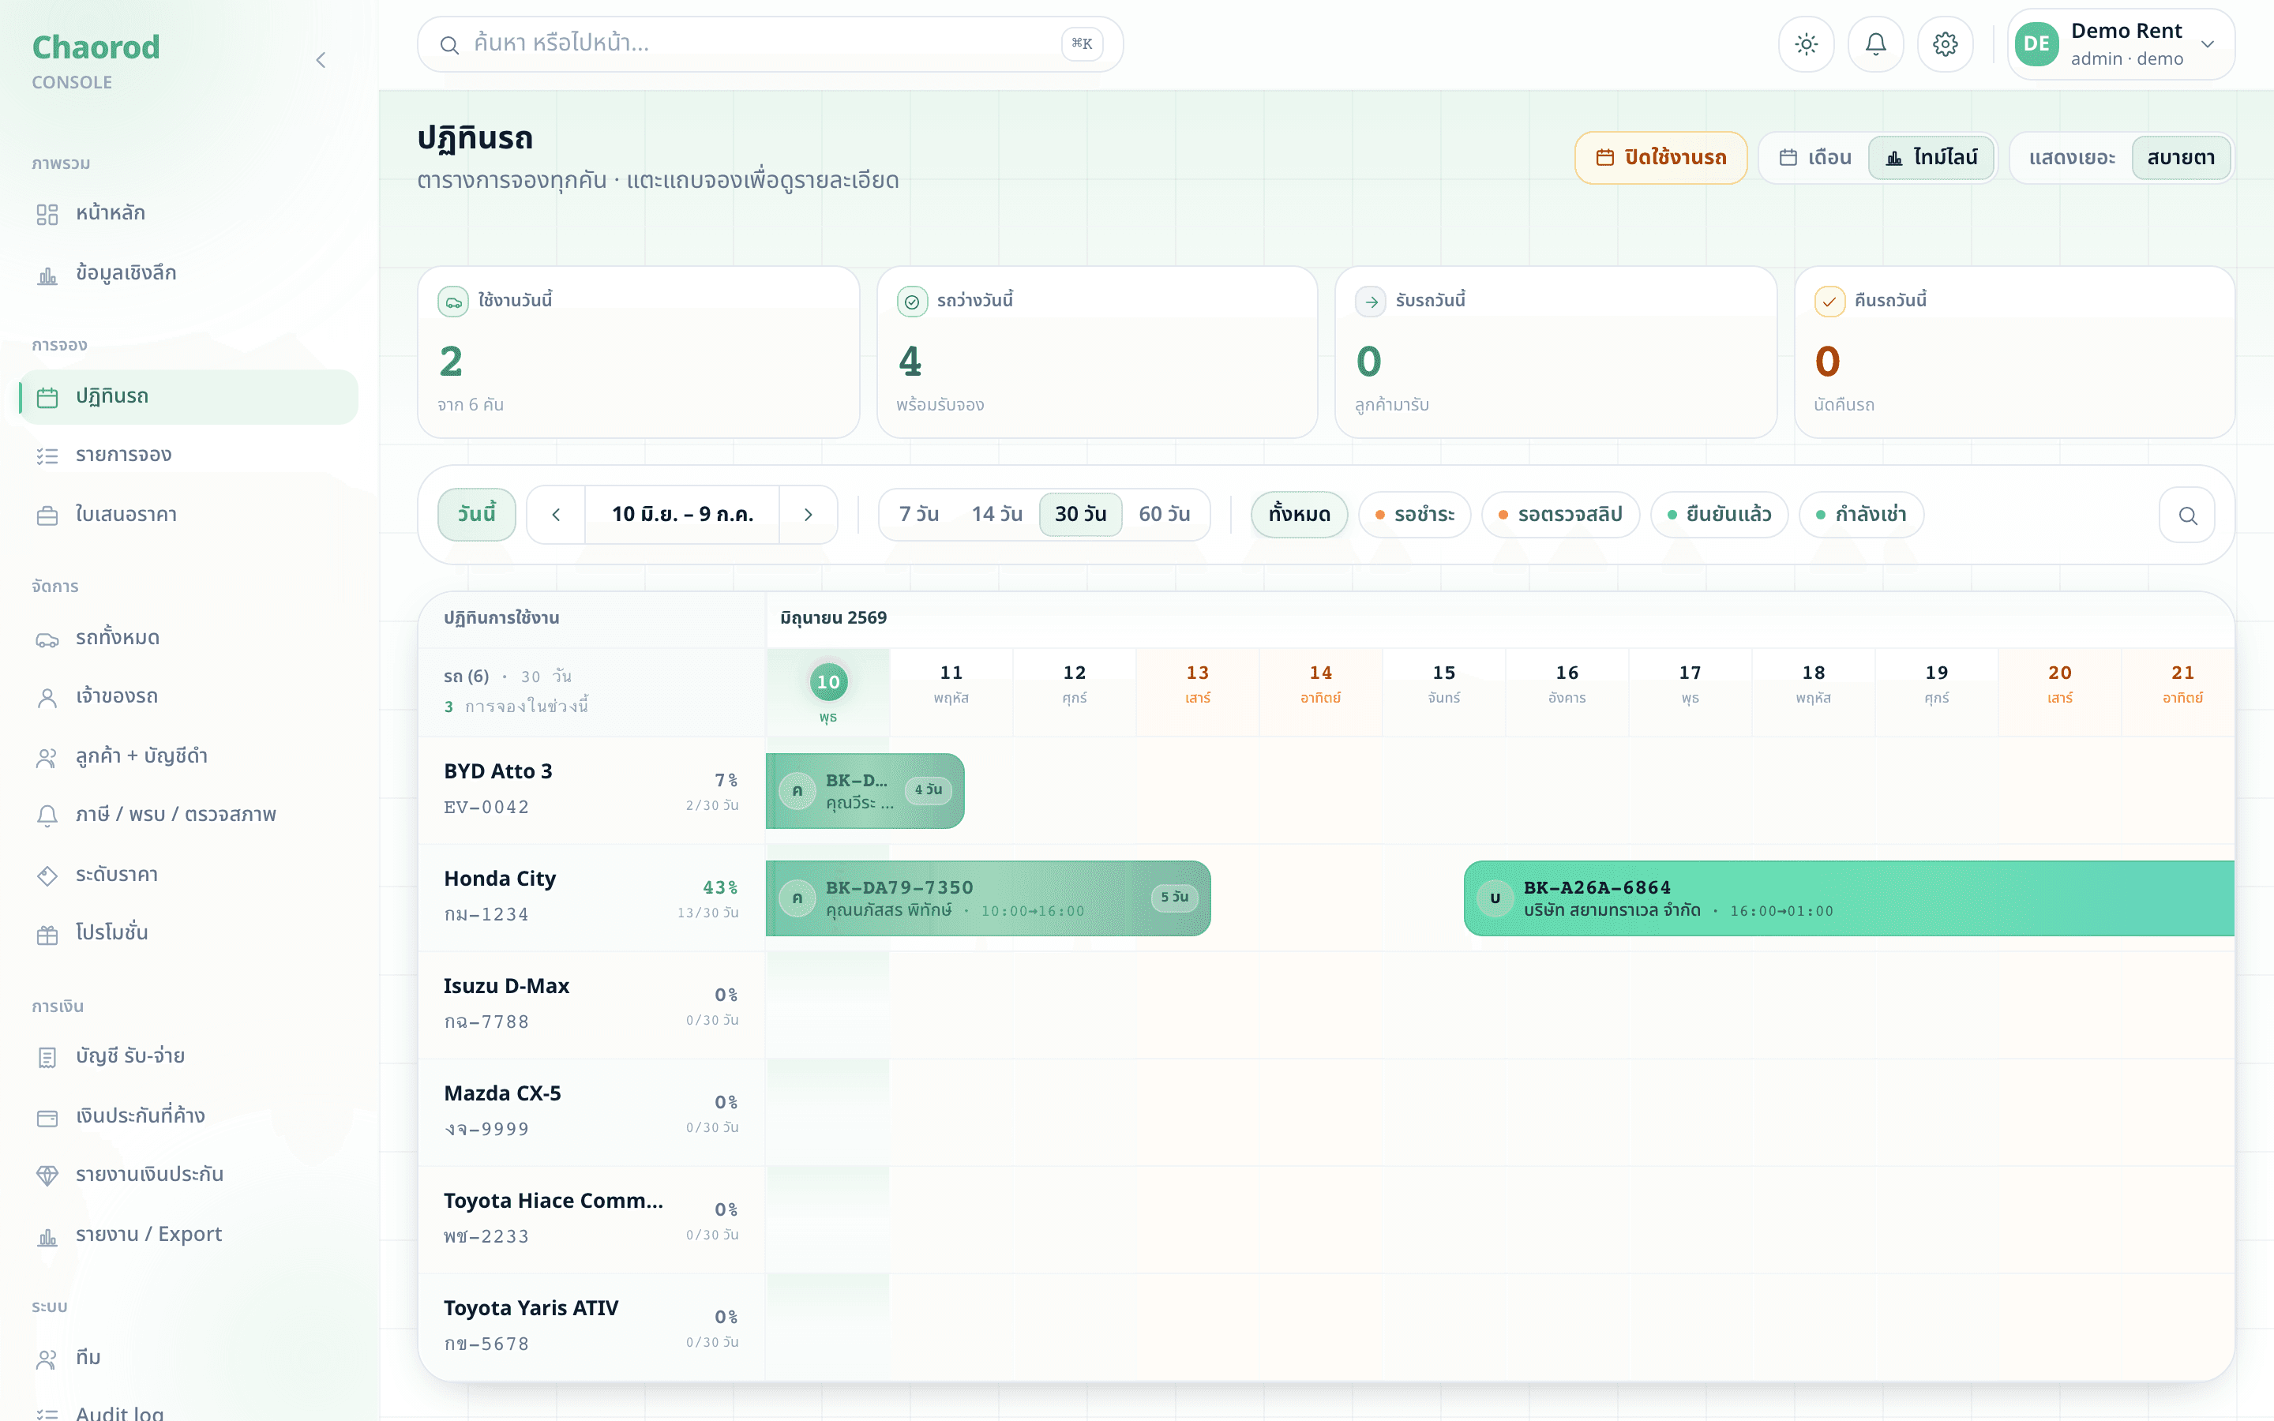Open Audit log in sidebar
Screen dimensions: 2274x1421
pyautogui.click(x=188, y=1412)
